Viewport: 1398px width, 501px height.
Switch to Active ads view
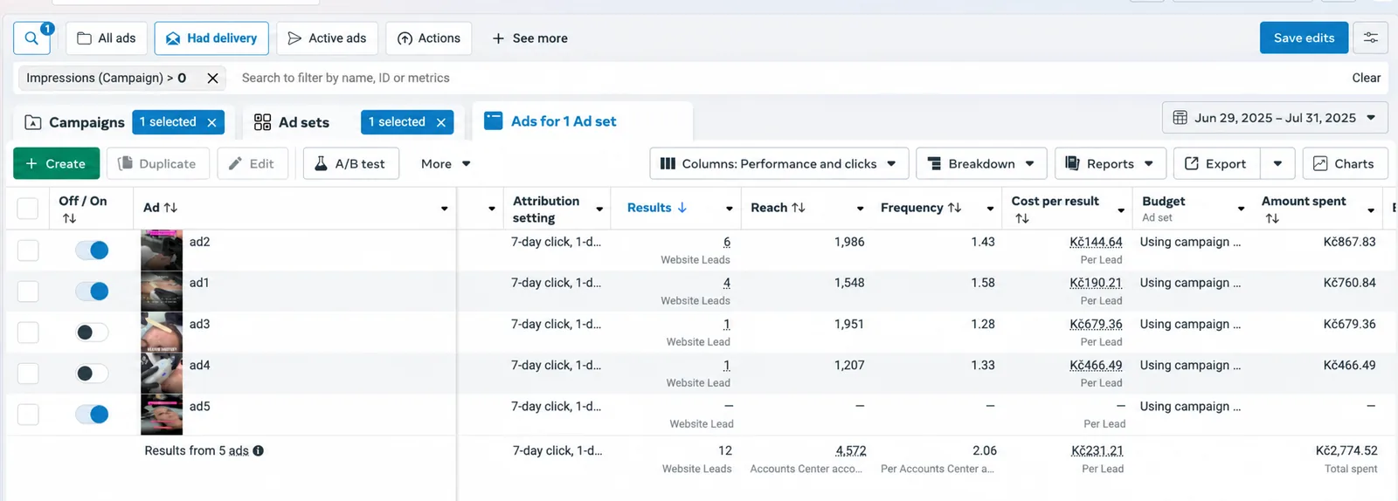(328, 38)
